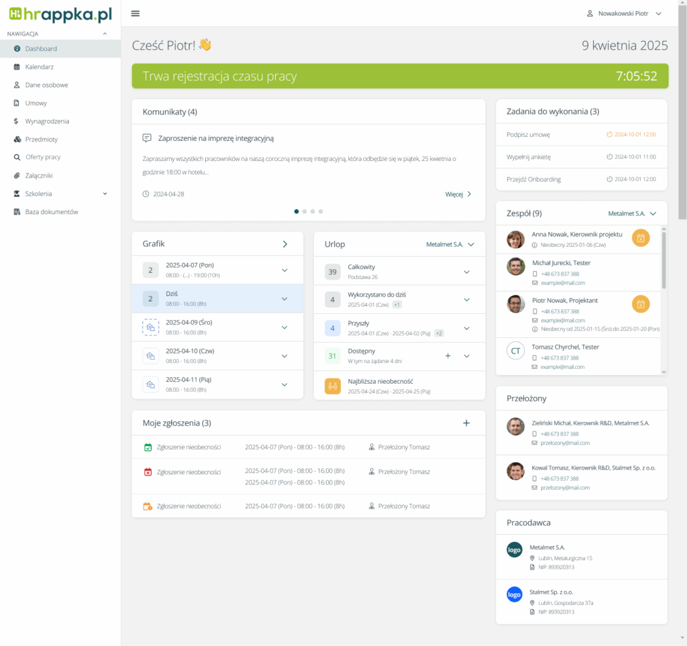Open the Podpisz umowę task
Image resolution: width=687 pixels, height=646 pixels.
528,134
